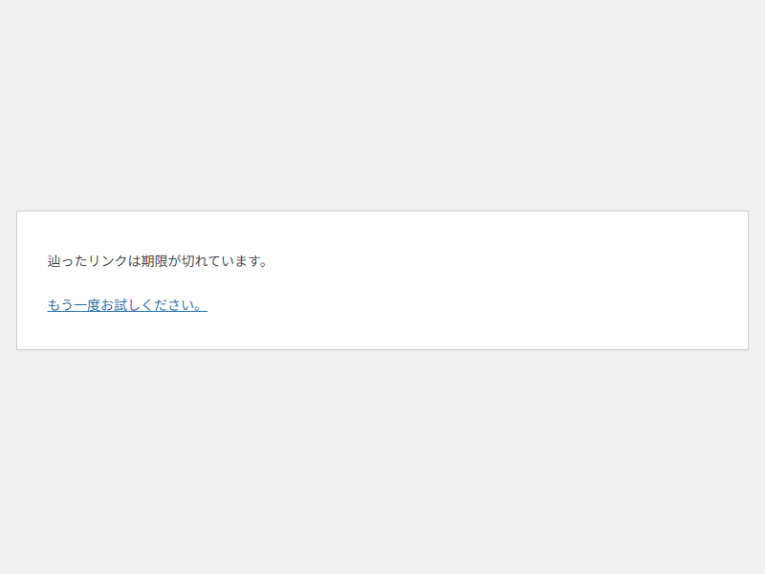Screen dimensions: 765x574
Task: Click the gray background below the message box
Action: coord(382,461)
